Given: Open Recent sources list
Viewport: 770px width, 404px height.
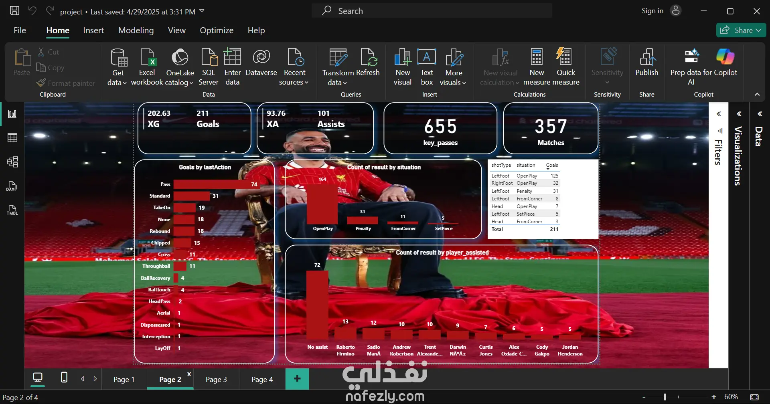Looking at the screenshot, I should click(x=294, y=67).
